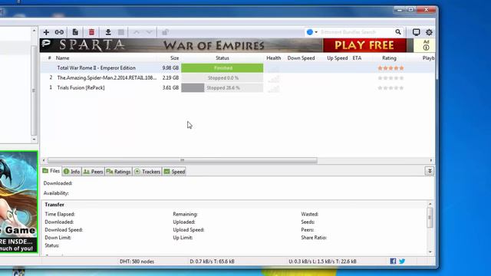Open the Trackers tab
Viewport: 491px width, 276px height.
(147, 172)
